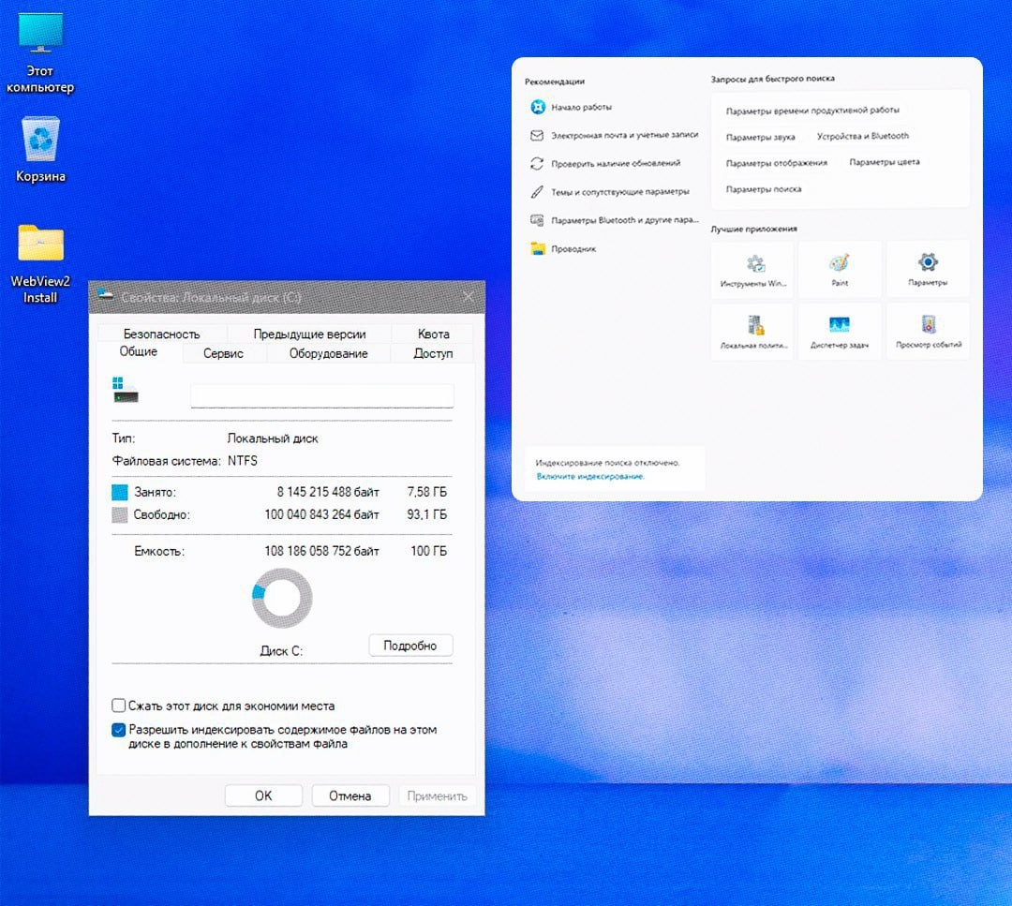Select the Параметры звука quick search chip
Viewport: 1012px width, 906px height.
pyautogui.click(x=760, y=137)
